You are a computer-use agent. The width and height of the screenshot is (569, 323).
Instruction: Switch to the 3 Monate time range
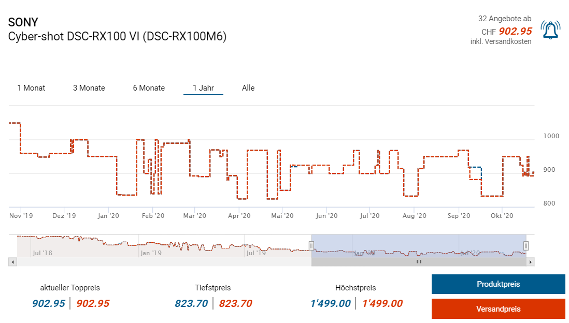coord(89,88)
